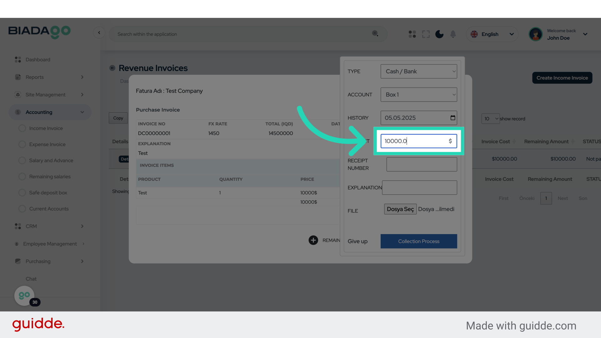Click the calendar icon in HISTORY field

453,118
